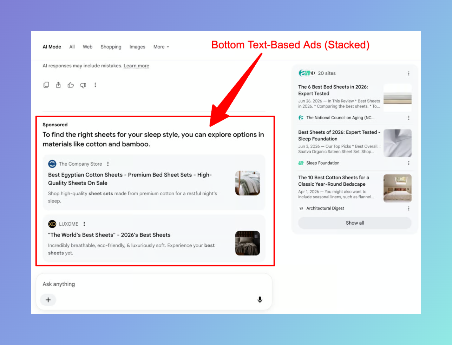The height and width of the screenshot is (345, 452).
Task: Open options for Sleep Foundation result
Action: click(x=408, y=163)
